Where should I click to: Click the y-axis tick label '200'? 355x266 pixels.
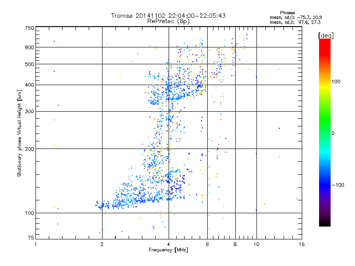29,149
